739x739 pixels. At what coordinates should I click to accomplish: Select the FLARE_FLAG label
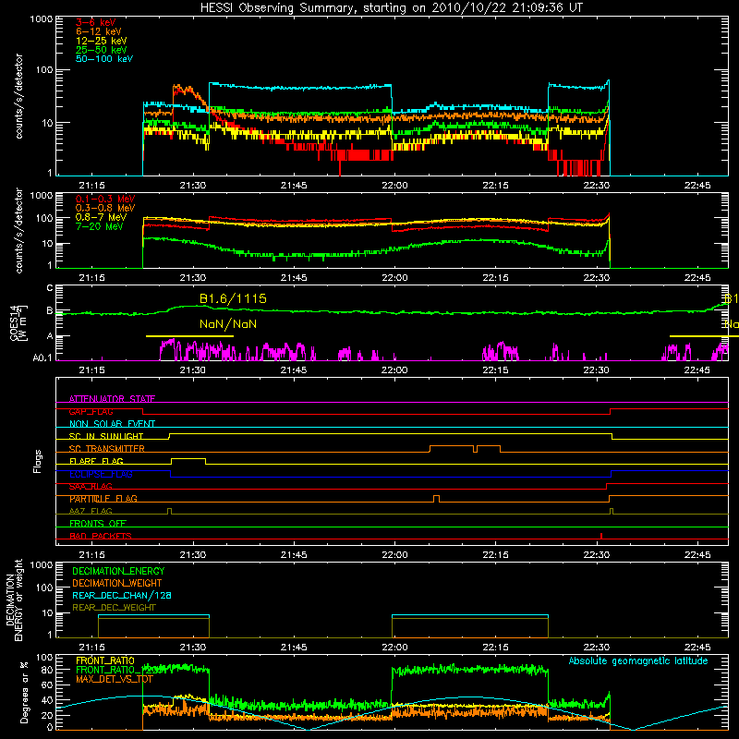point(96,461)
